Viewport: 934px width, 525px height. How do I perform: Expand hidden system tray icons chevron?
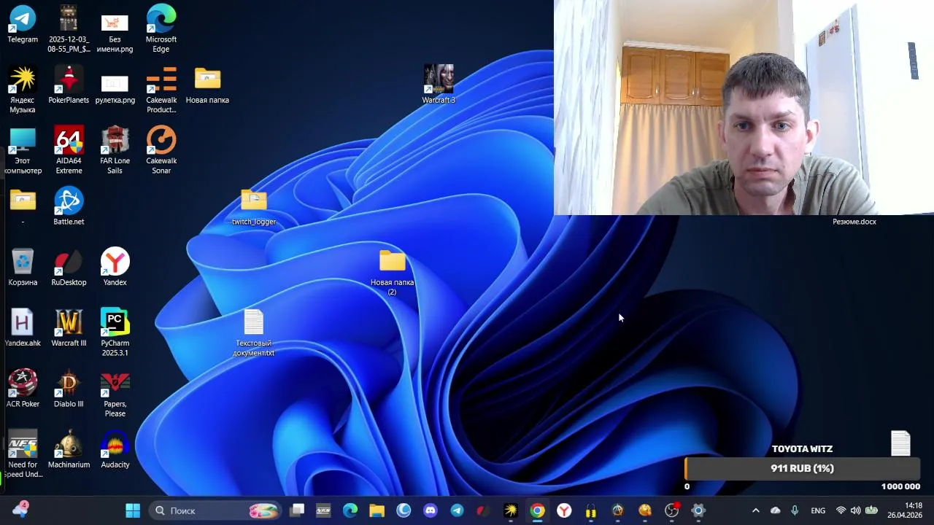click(x=755, y=510)
